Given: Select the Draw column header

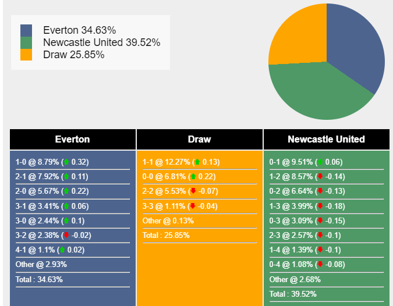Looking at the screenshot, I should tap(200, 140).
